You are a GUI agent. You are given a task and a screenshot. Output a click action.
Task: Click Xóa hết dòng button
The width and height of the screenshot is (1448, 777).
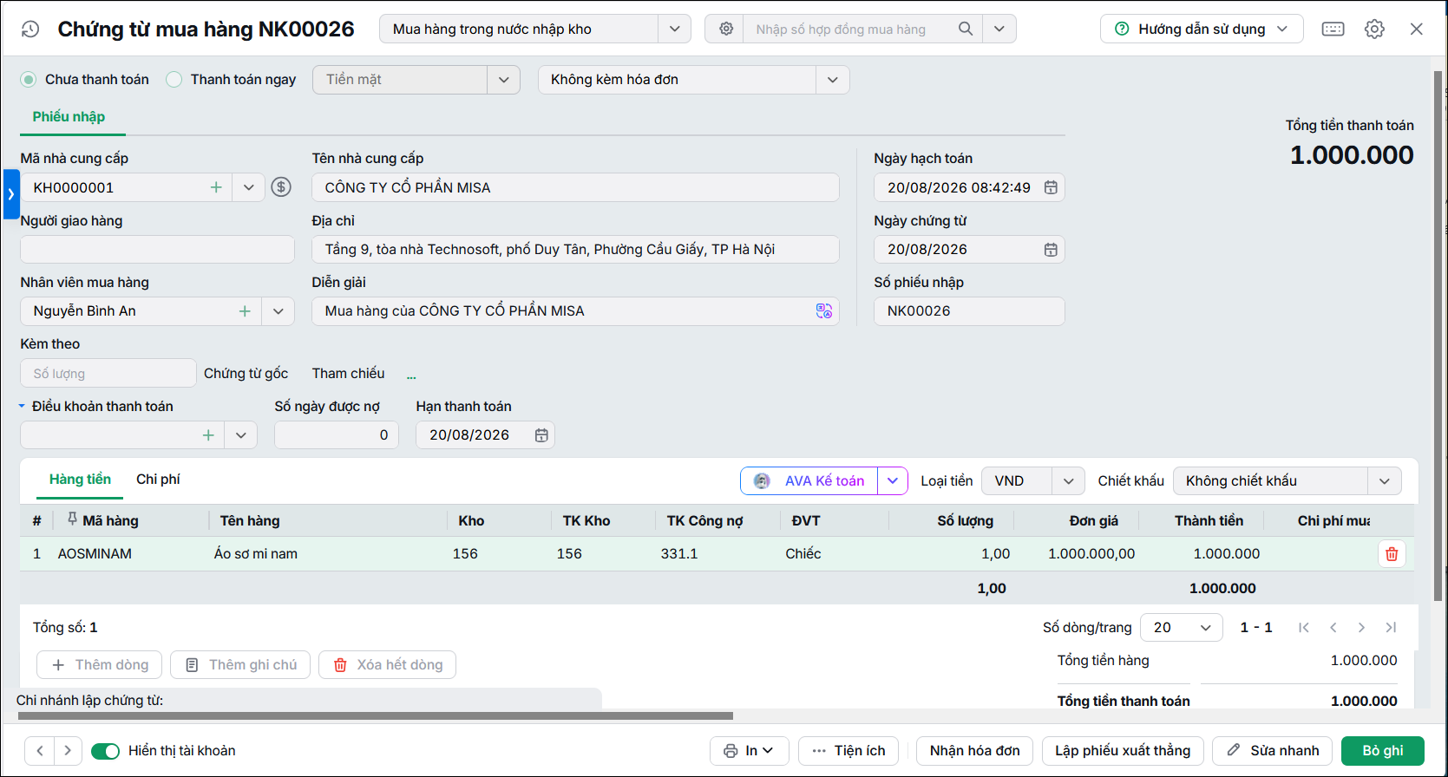point(387,665)
